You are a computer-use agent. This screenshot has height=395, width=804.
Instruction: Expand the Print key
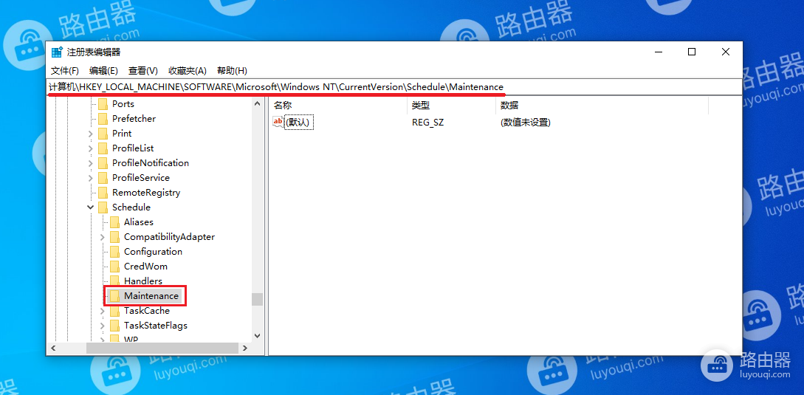click(91, 134)
